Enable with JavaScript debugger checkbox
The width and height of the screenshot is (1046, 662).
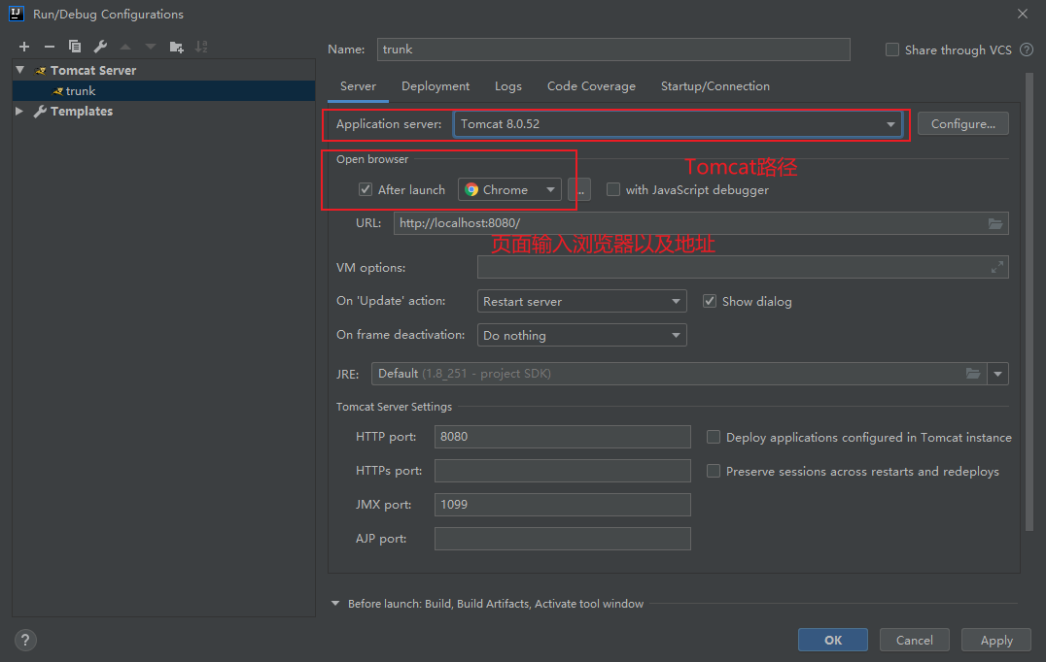(x=613, y=190)
